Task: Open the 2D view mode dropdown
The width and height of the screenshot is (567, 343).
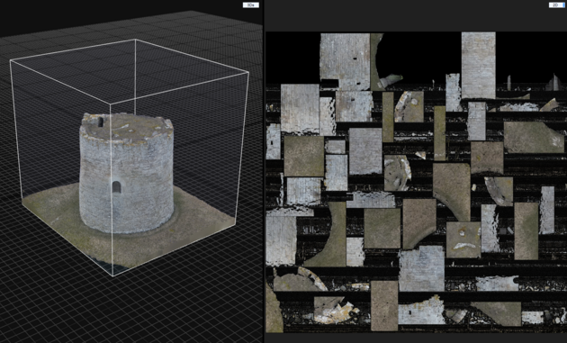Action: (x=556, y=5)
